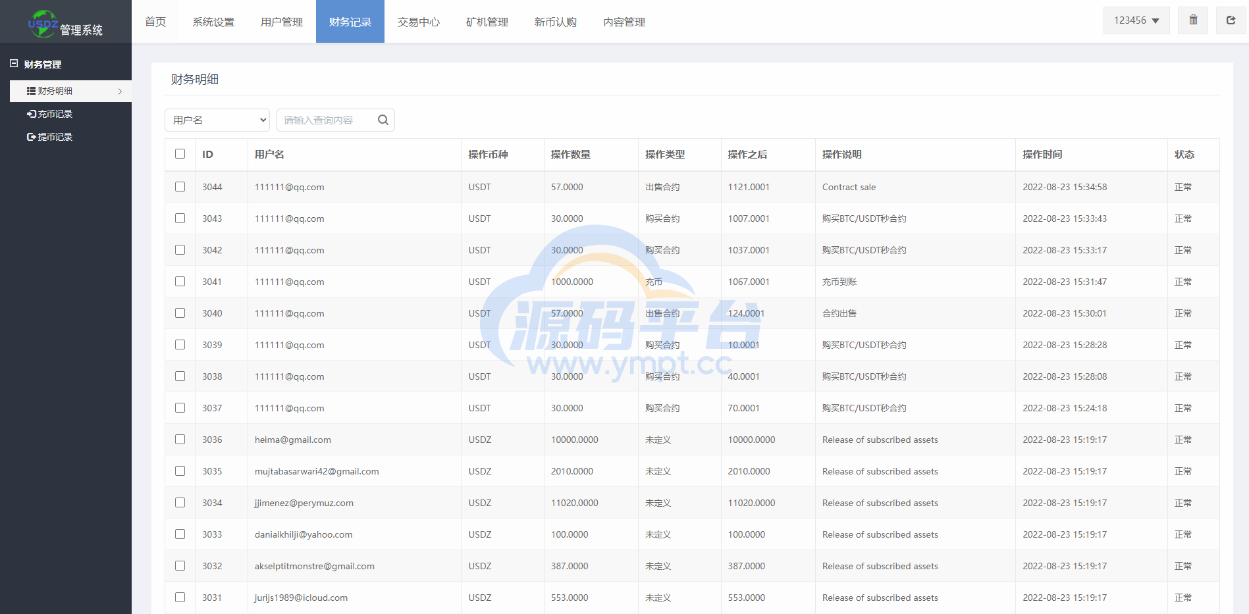Screen dimensions: 1249x614
Task: Click the logout icon in top bar
Action: coord(1231,20)
